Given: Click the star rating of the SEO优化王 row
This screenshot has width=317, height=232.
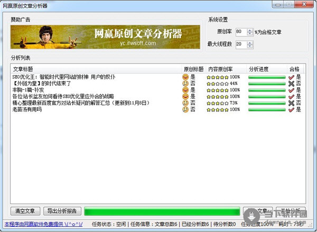Looking at the screenshot, I should point(218,77).
